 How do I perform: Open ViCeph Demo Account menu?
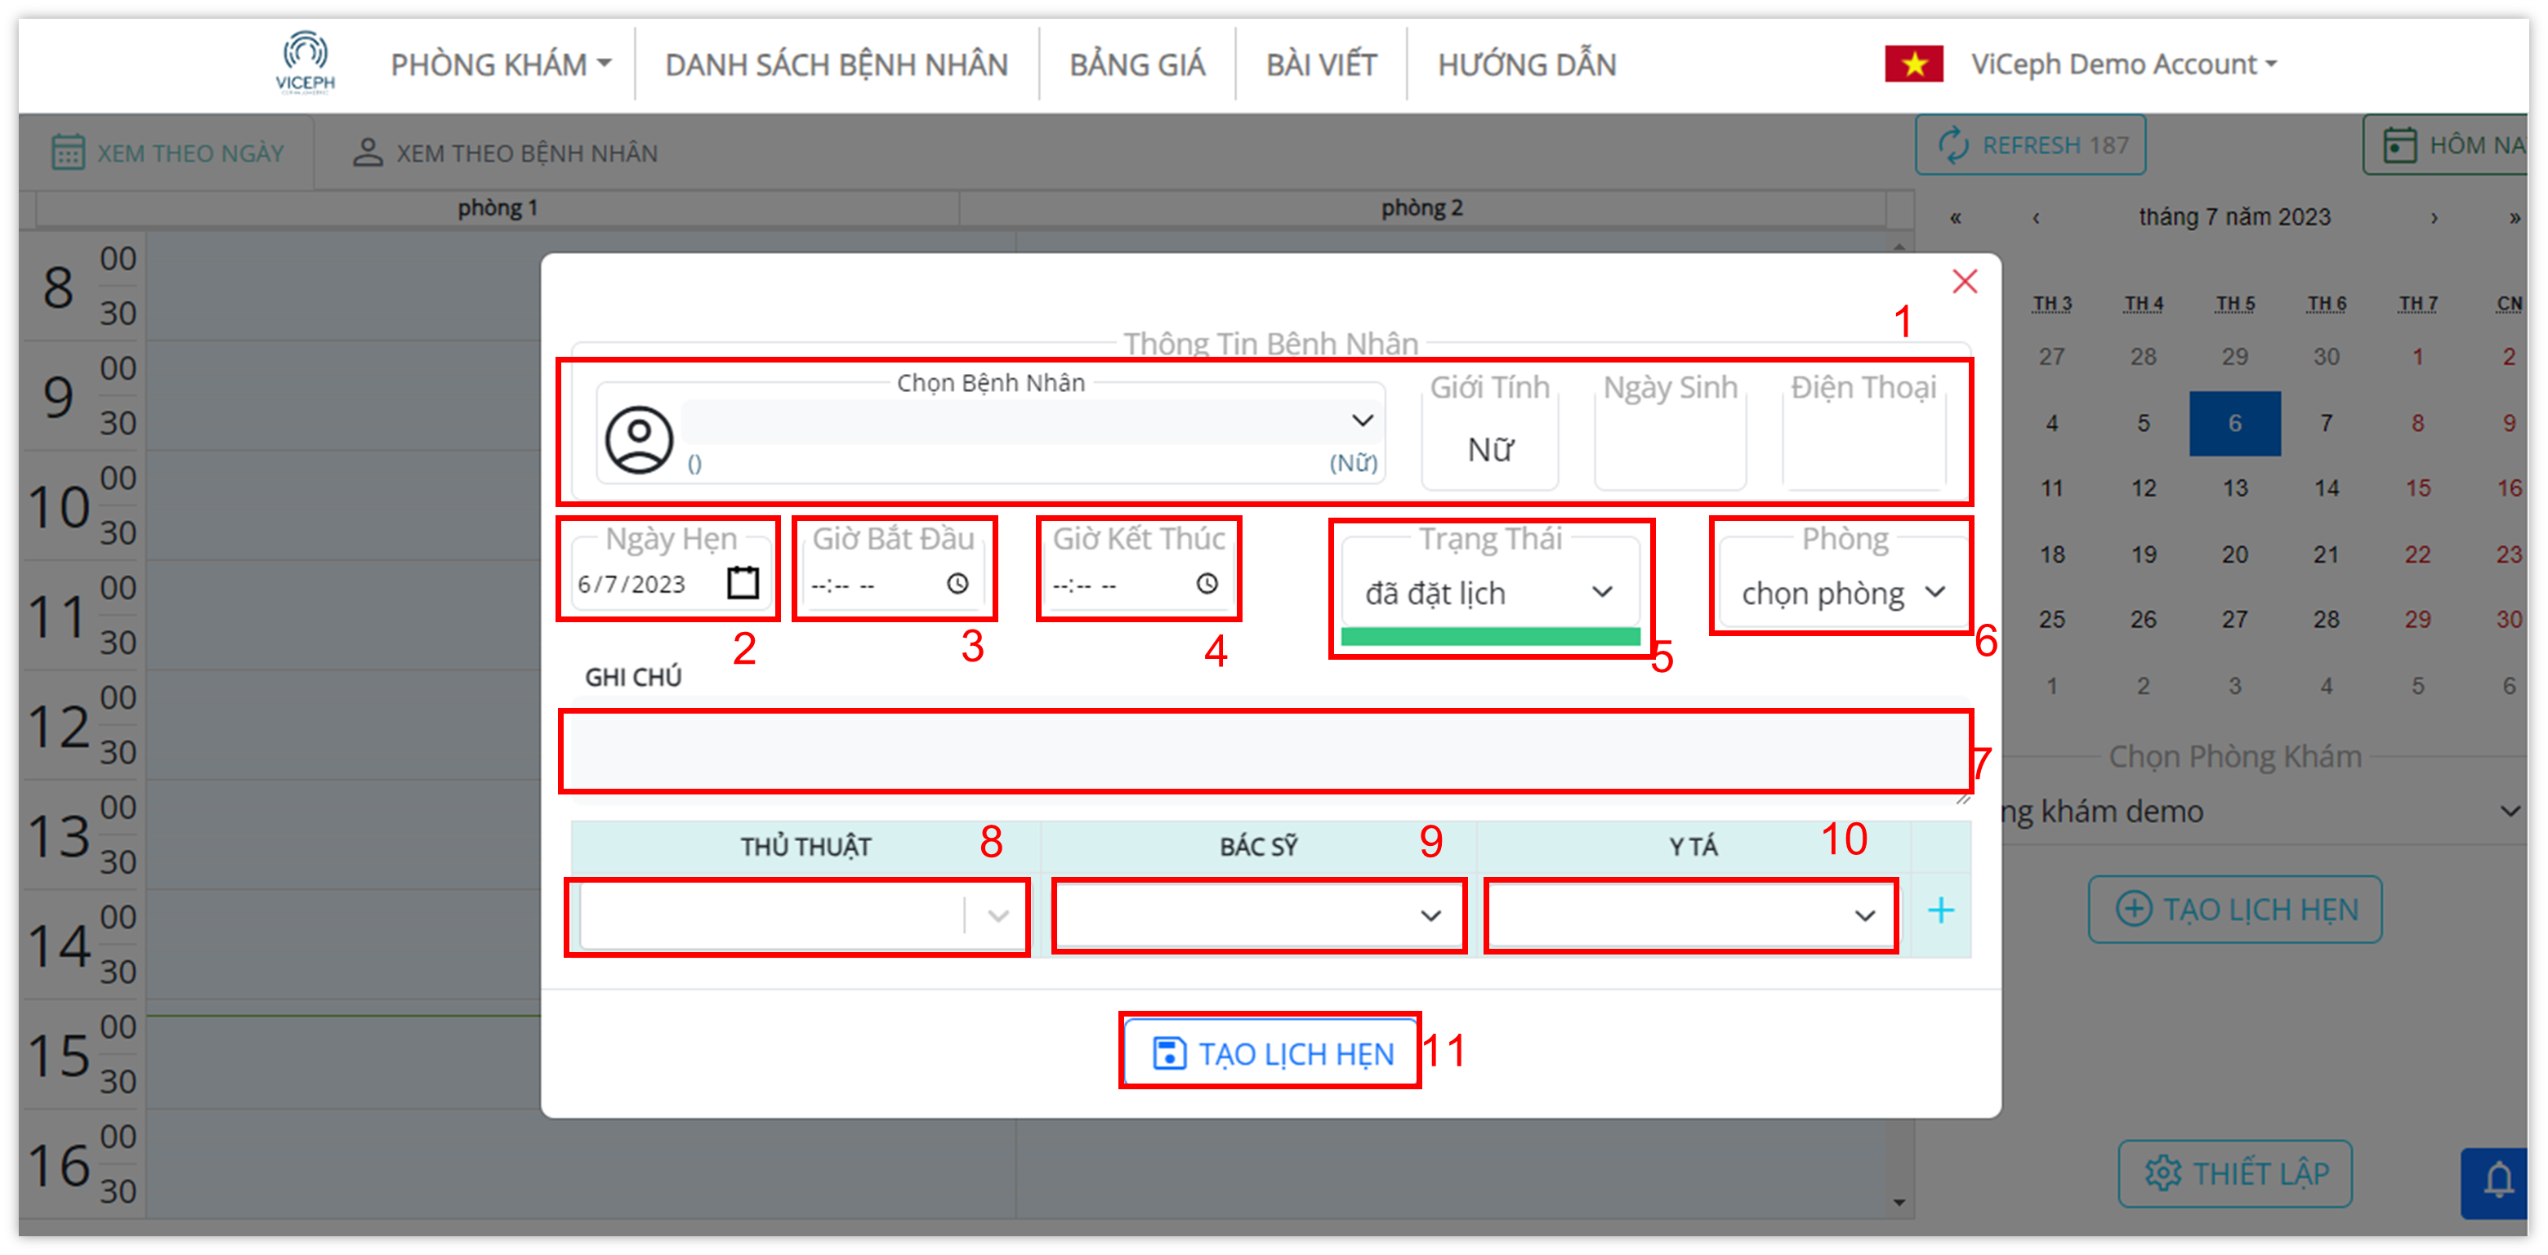[2124, 65]
